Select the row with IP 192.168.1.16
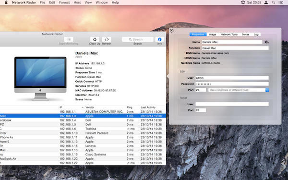The width and height of the screenshot is (288, 180). click(x=83, y=150)
